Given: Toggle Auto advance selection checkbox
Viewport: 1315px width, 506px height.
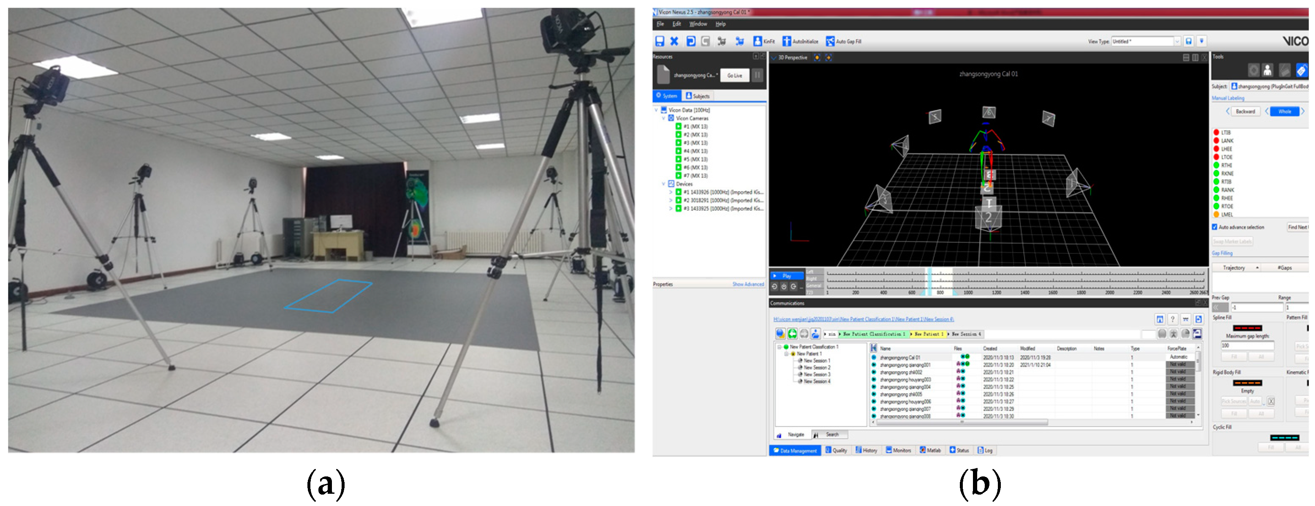Looking at the screenshot, I should (1215, 227).
